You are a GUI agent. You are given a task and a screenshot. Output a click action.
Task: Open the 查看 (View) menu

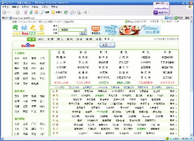(25, 7)
